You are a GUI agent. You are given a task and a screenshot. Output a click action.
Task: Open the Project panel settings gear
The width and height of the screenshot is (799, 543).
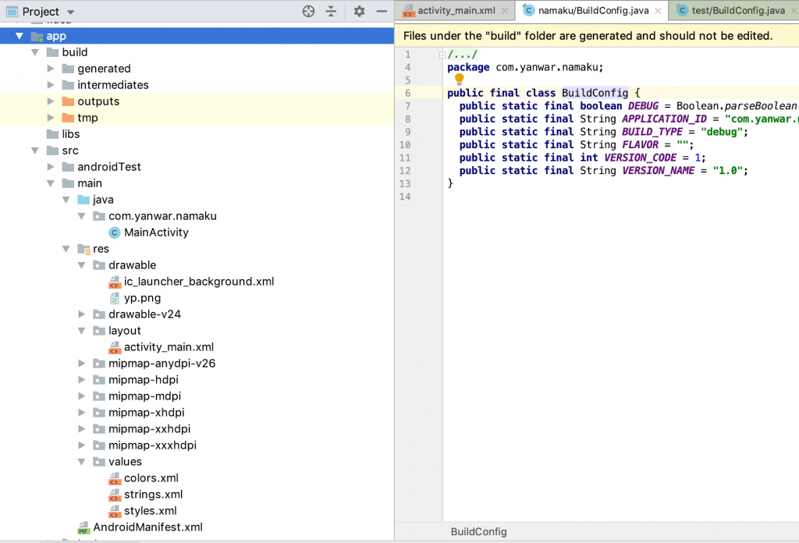pyautogui.click(x=358, y=11)
